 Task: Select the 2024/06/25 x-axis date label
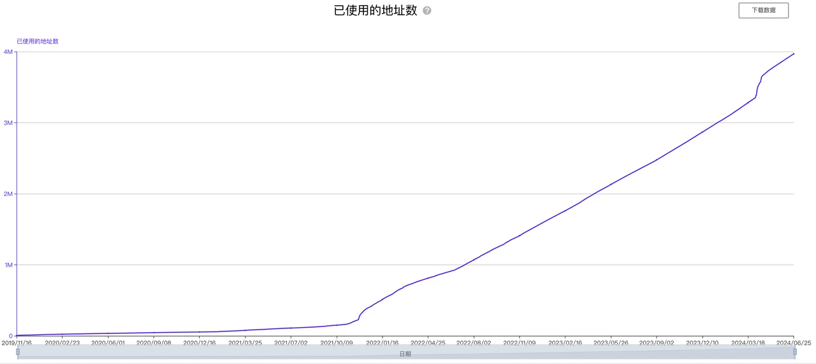coord(793,342)
